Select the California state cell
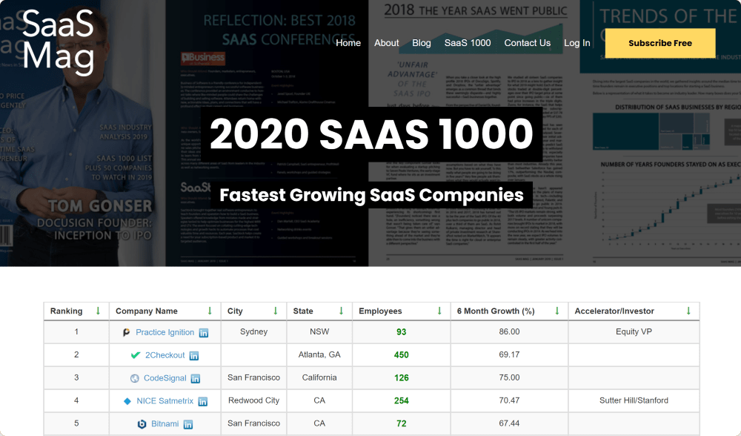The width and height of the screenshot is (741, 436). [x=319, y=377]
